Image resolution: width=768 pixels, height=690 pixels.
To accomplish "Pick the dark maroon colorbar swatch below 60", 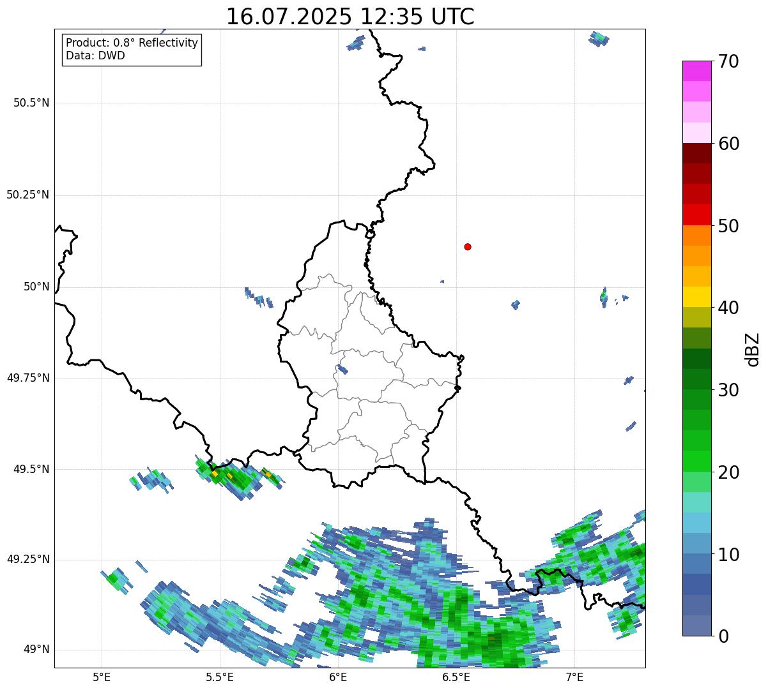I will pos(696,153).
